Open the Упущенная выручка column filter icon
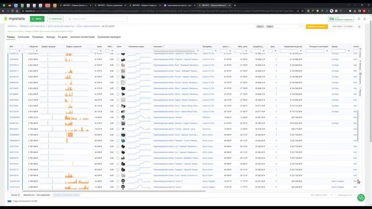This screenshot has width=372, height=209. [301, 51]
